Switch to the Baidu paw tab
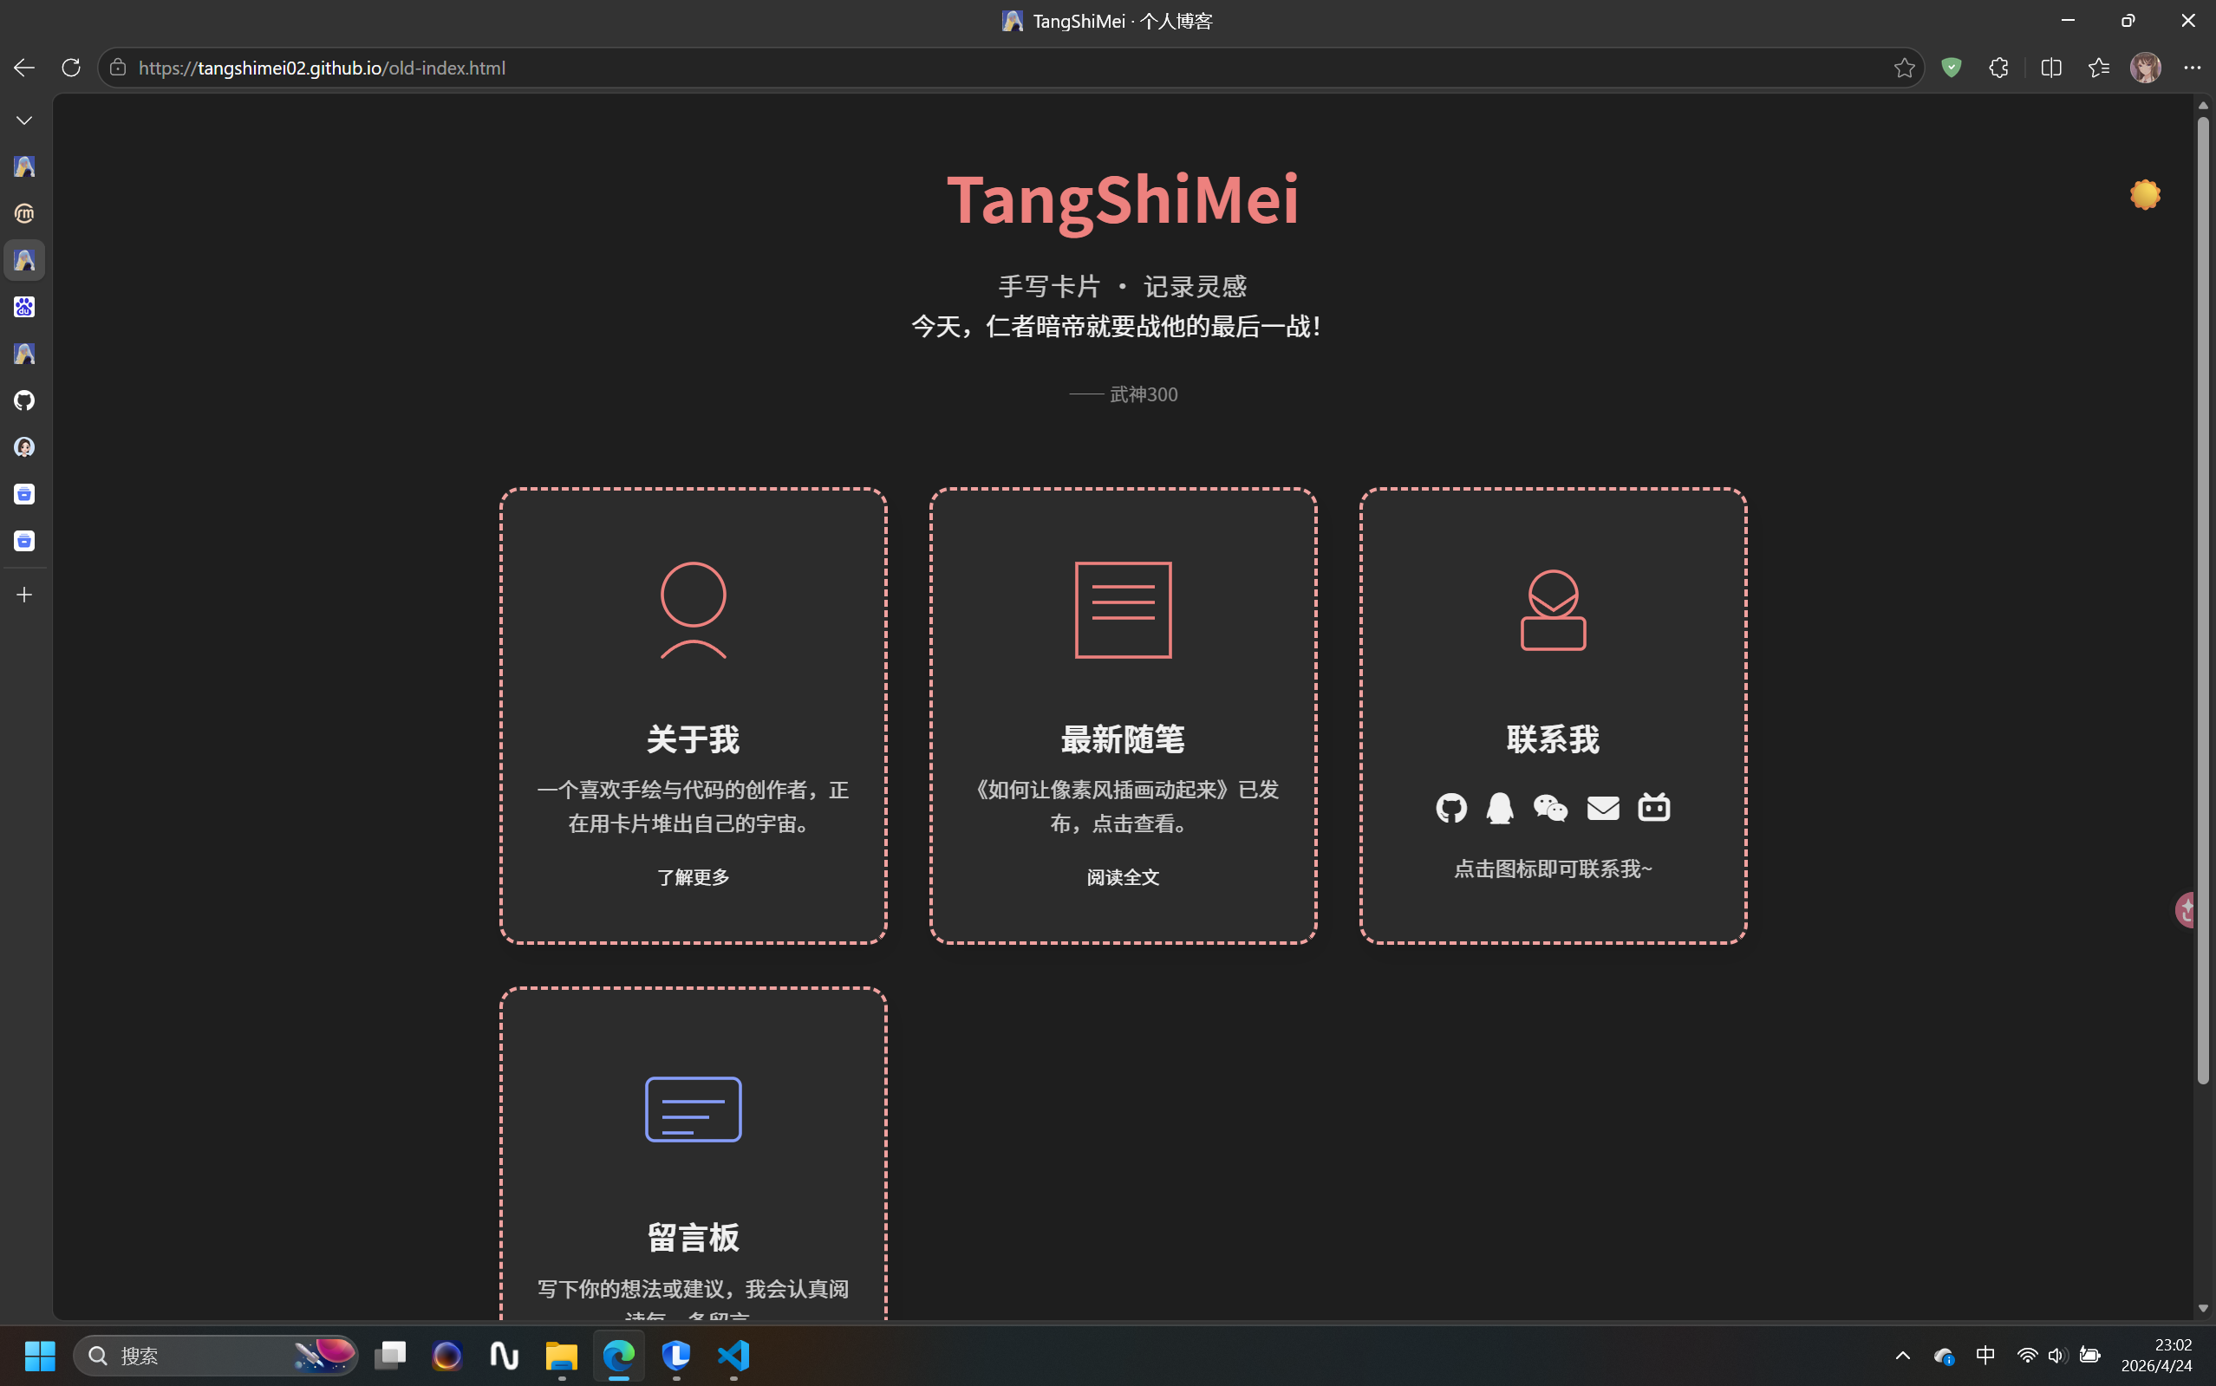The height and width of the screenshot is (1386, 2216). point(23,307)
